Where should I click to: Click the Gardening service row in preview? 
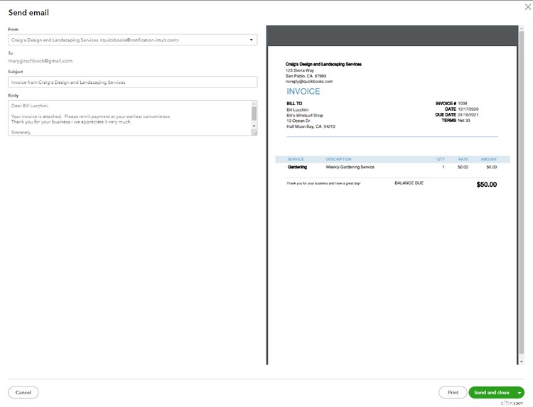click(x=392, y=167)
